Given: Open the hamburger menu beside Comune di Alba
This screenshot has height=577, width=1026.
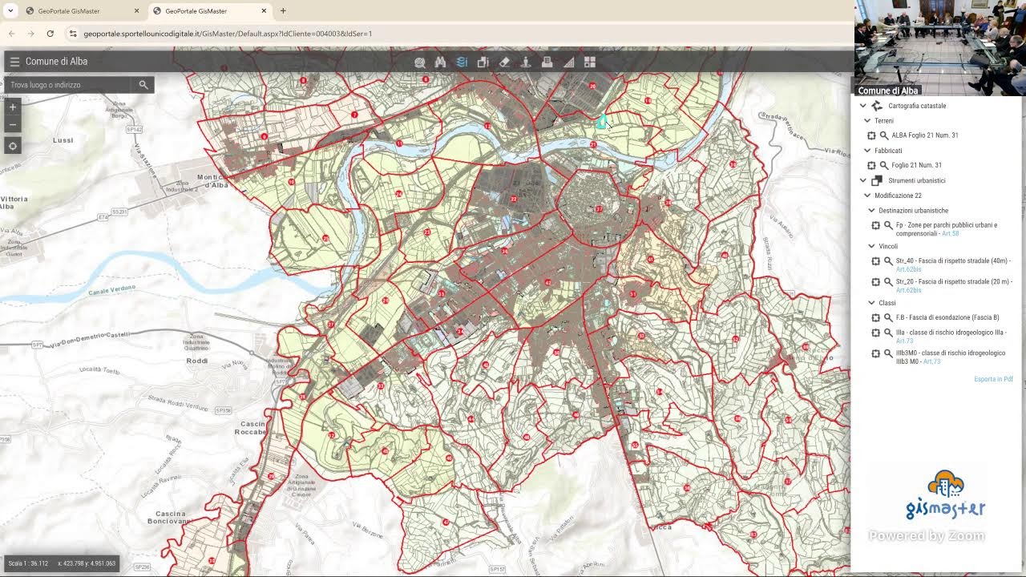Looking at the screenshot, I should coord(14,62).
